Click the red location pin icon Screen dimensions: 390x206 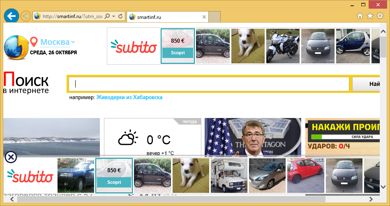click(x=34, y=42)
